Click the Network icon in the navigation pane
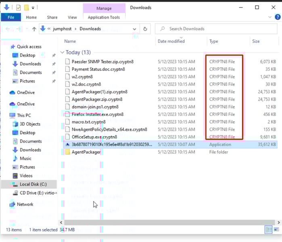The width and height of the screenshot is (282, 242). coord(12,204)
